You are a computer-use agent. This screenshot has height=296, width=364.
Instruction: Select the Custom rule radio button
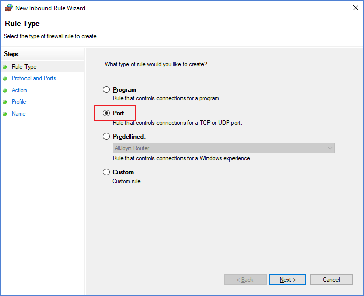(x=107, y=172)
